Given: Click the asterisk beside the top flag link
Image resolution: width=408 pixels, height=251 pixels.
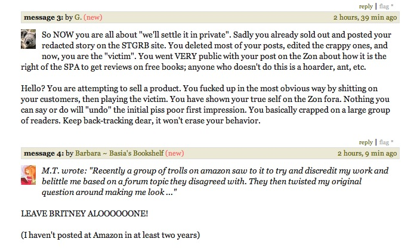Looking at the screenshot, I should tap(392, 6).
